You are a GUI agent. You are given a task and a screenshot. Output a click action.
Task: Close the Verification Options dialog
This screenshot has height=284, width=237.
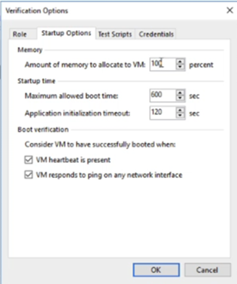230,10
